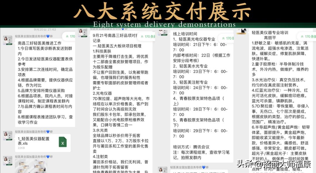The width and height of the screenshot is (316, 173).
Task: Expand the double-chevron on the third column's badge
Action: (x=223, y=38)
